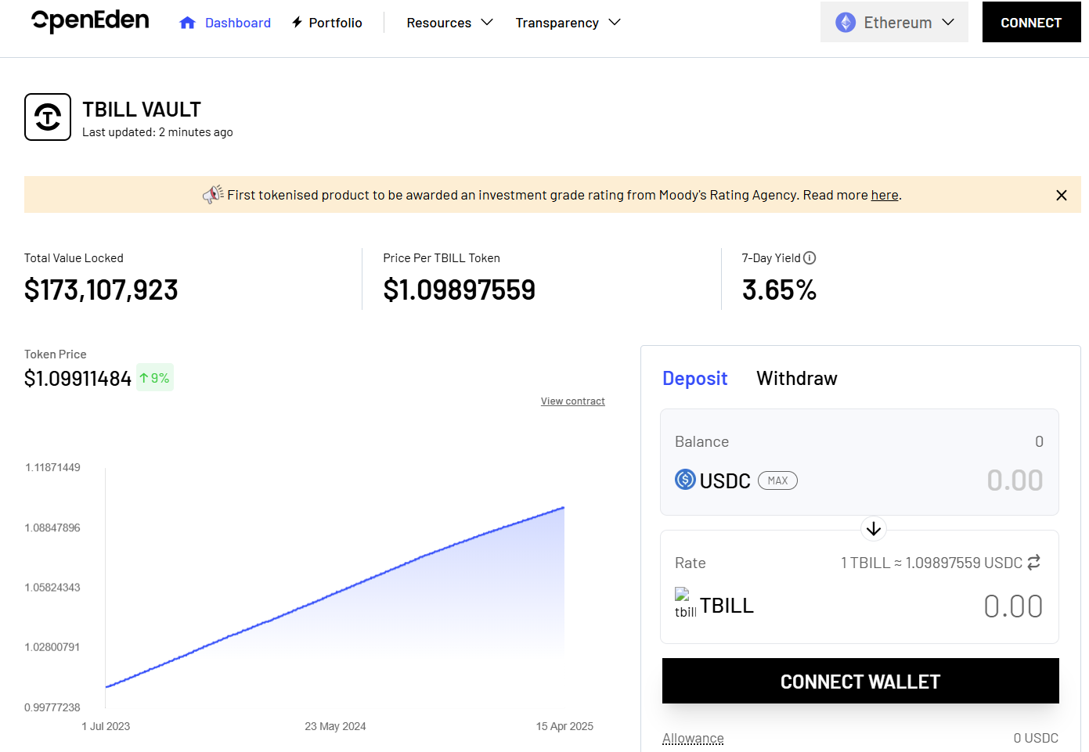Image resolution: width=1089 pixels, height=752 pixels.
Task: Expand the Resources dropdown menu
Action: point(449,23)
